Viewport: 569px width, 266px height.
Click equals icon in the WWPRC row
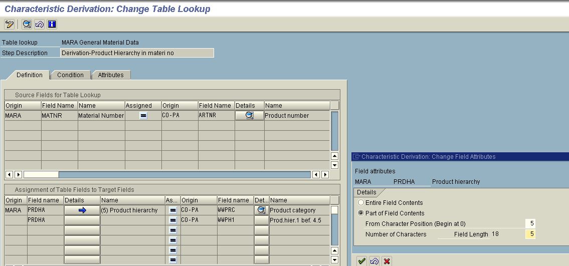point(173,210)
